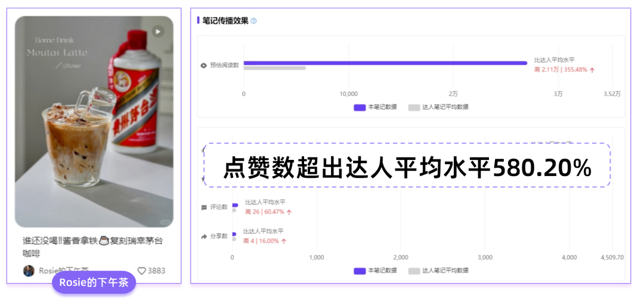The image size is (644, 305).
Task: Open the help icon beside 笔记传播效果
Action: [x=253, y=21]
